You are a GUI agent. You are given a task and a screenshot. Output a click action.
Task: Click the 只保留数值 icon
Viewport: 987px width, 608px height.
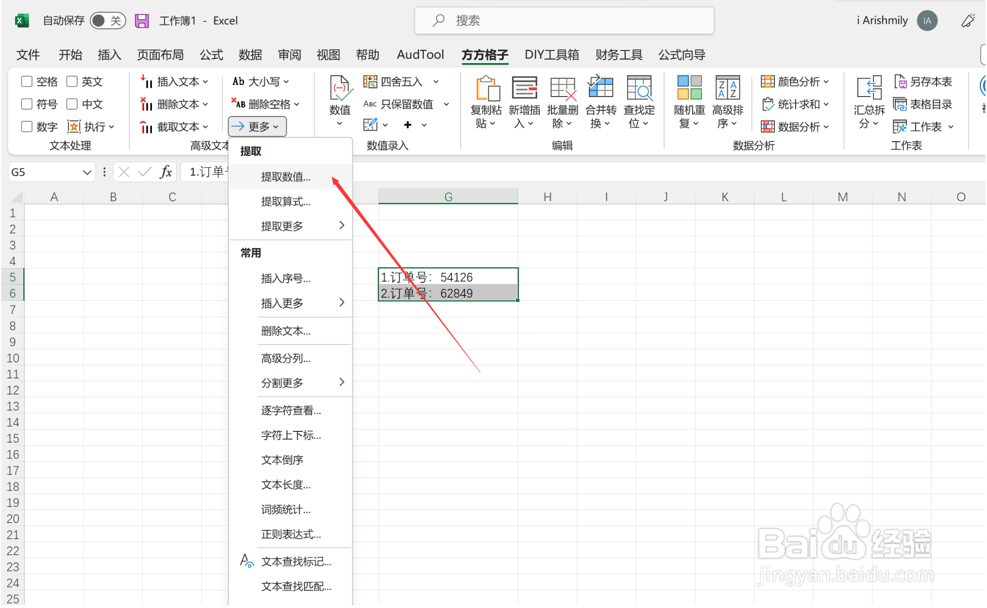[x=370, y=104]
